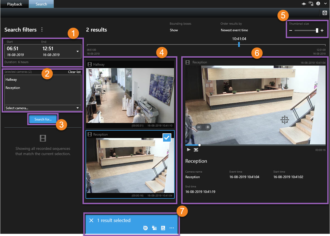The width and height of the screenshot is (330, 236).
Task: Open Search filters three-dot options
Action: (x=42, y=30)
